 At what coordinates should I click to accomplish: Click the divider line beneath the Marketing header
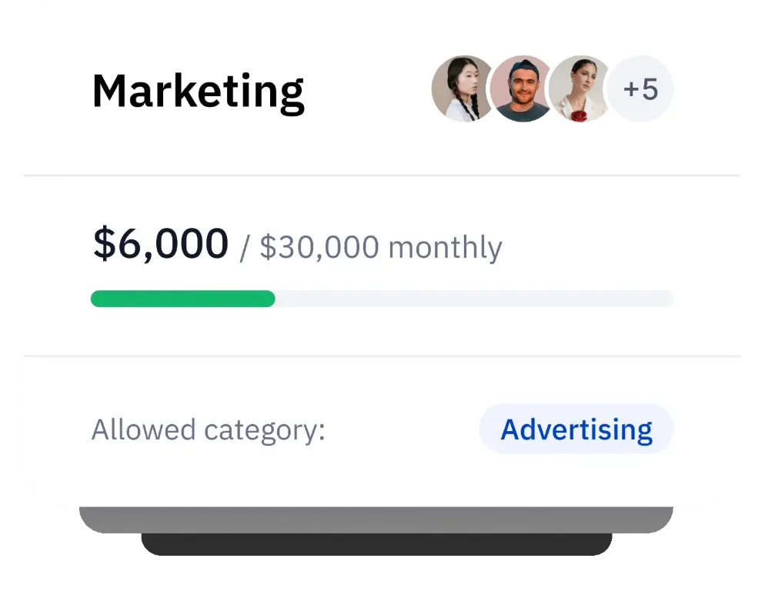tap(382, 175)
